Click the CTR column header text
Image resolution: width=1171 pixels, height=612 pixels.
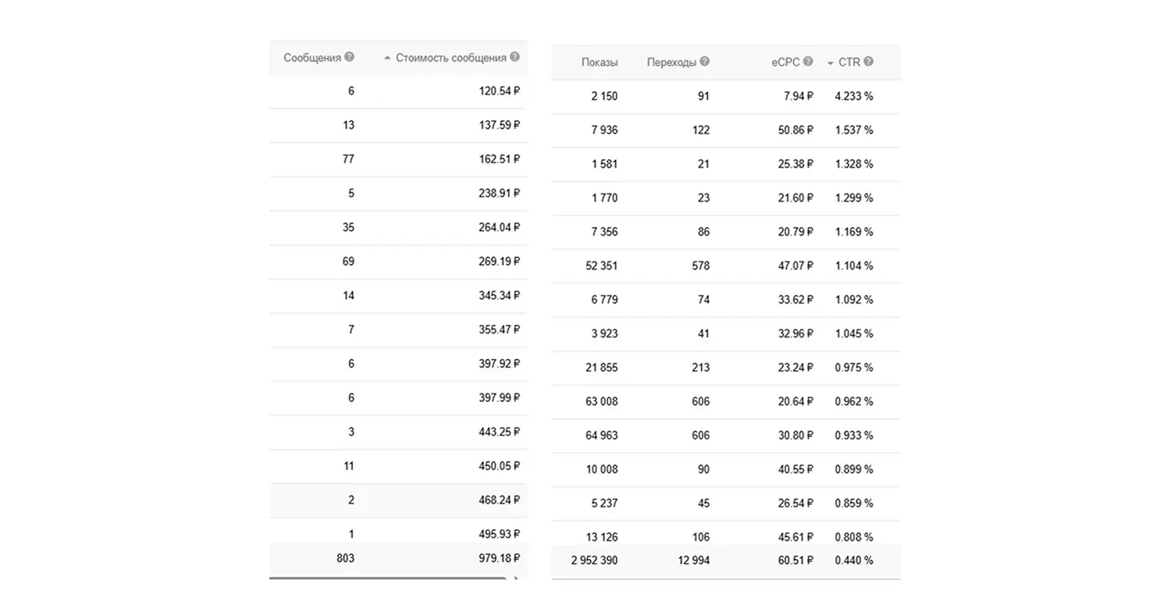pyautogui.click(x=849, y=62)
